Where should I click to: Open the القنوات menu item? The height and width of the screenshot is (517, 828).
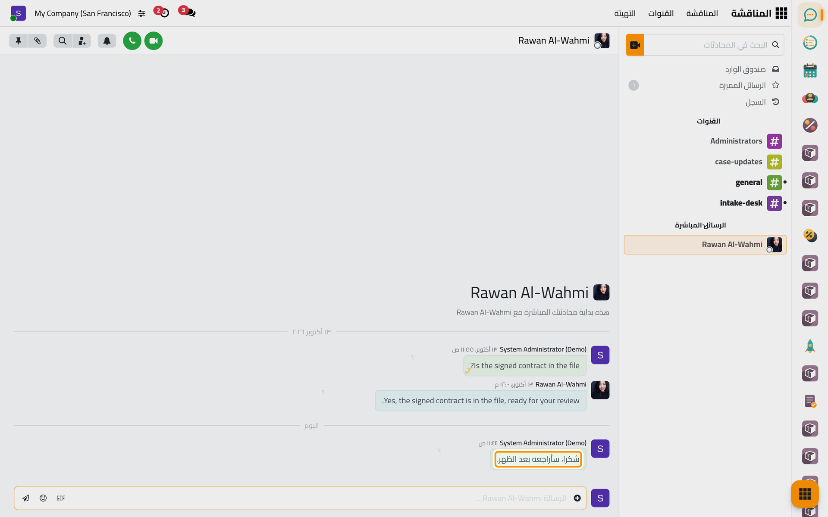[661, 13]
